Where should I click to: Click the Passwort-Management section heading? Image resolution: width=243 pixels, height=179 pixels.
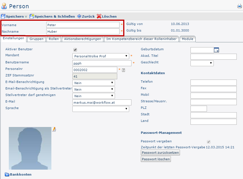161,133
